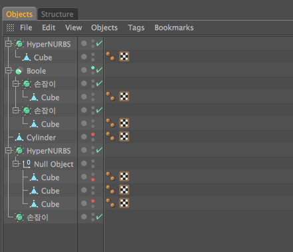Open the Tags menu
This screenshot has width=293, height=252.
click(136, 28)
